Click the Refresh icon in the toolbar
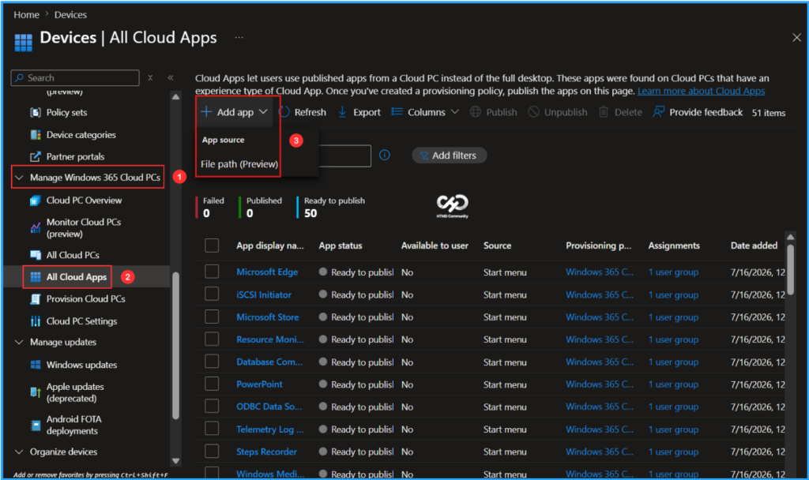The height and width of the screenshot is (480, 809). tap(284, 112)
